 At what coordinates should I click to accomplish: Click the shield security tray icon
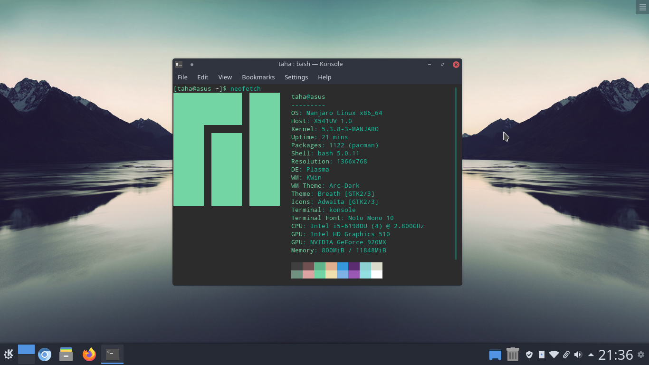coord(529,355)
